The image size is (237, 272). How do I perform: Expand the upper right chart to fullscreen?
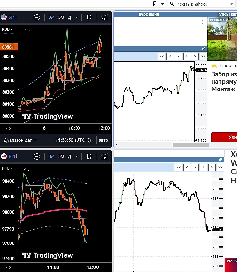pyautogui.click(x=204, y=49)
